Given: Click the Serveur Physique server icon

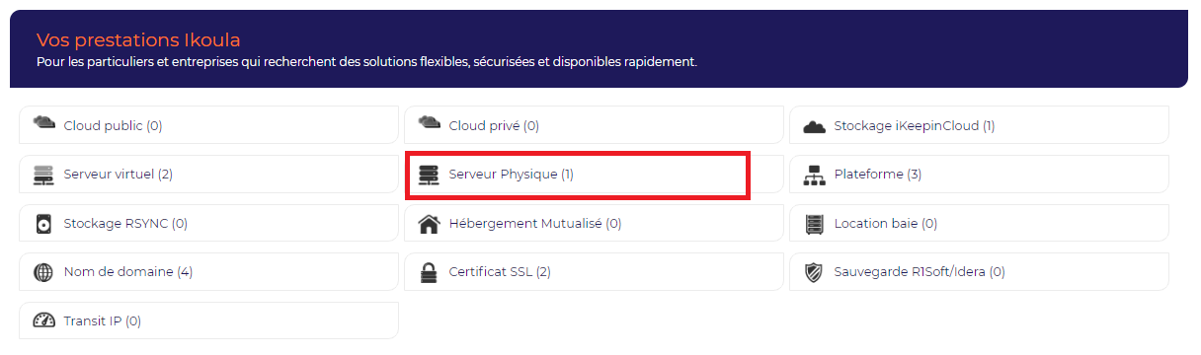Looking at the screenshot, I should pos(429,175).
